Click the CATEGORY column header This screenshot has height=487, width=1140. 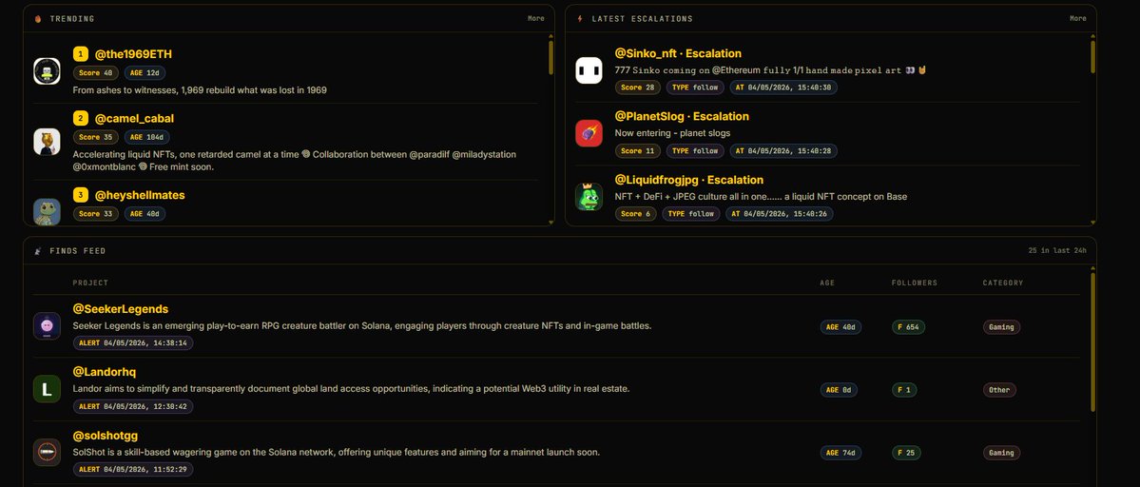point(1002,282)
